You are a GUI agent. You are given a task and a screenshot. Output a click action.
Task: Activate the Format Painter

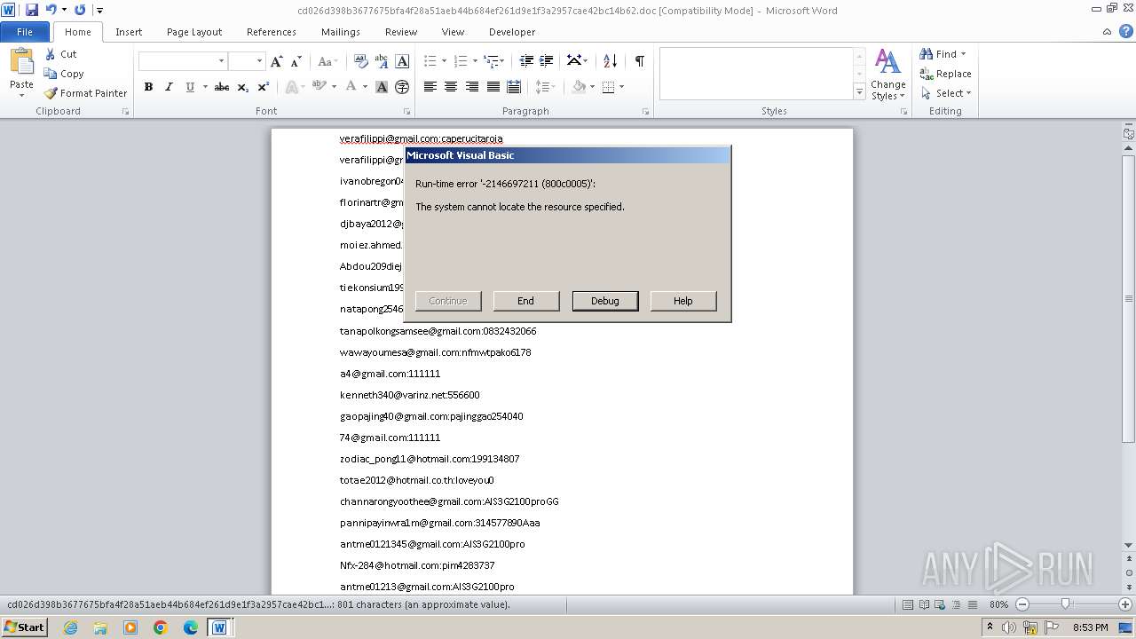click(85, 93)
